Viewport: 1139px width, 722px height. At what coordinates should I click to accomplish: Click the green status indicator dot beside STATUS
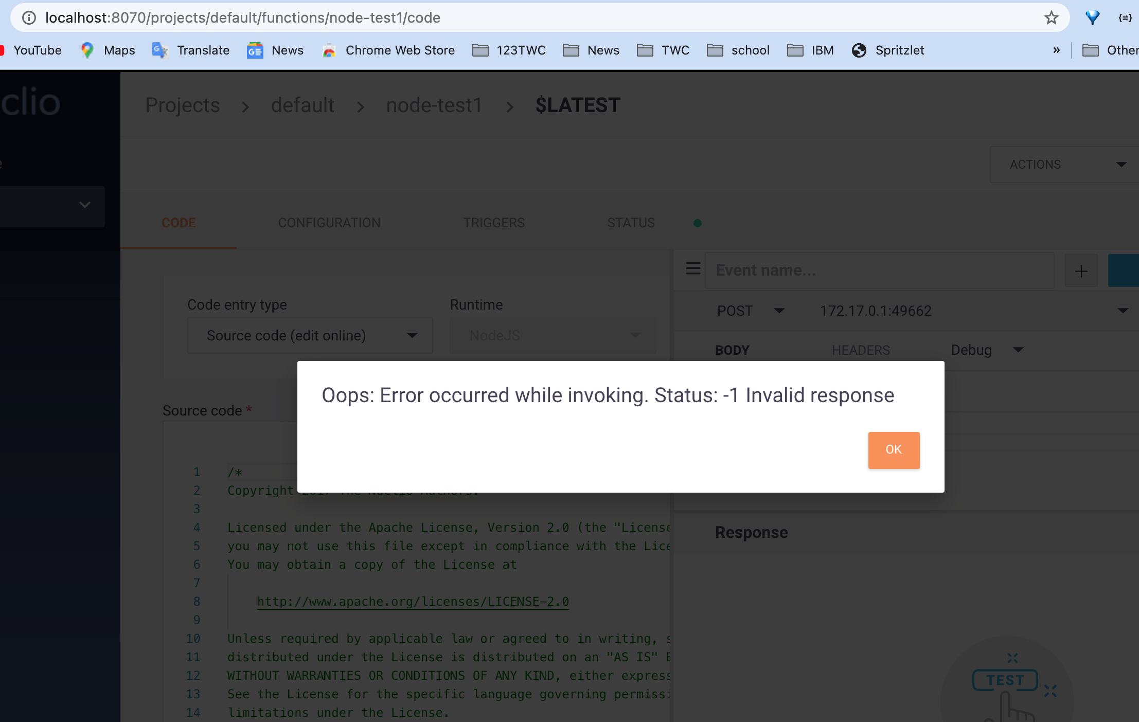(697, 223)
